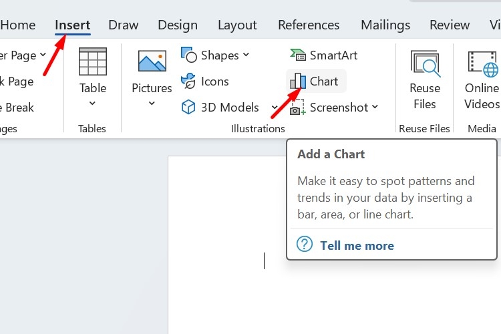The image size is (501, 334).
Task: Open the Icons gallery
Action: click(188, 81)
